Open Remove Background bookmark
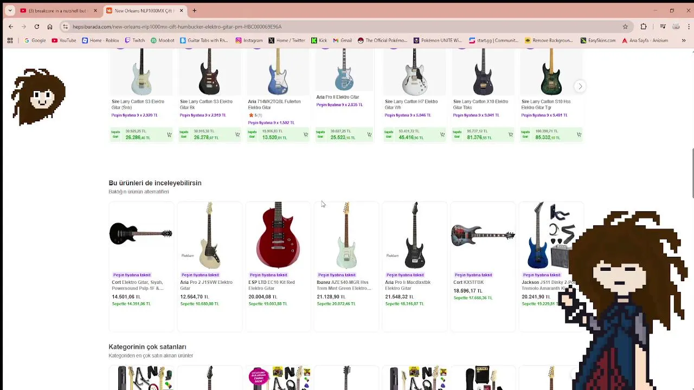 pos(549,40)
